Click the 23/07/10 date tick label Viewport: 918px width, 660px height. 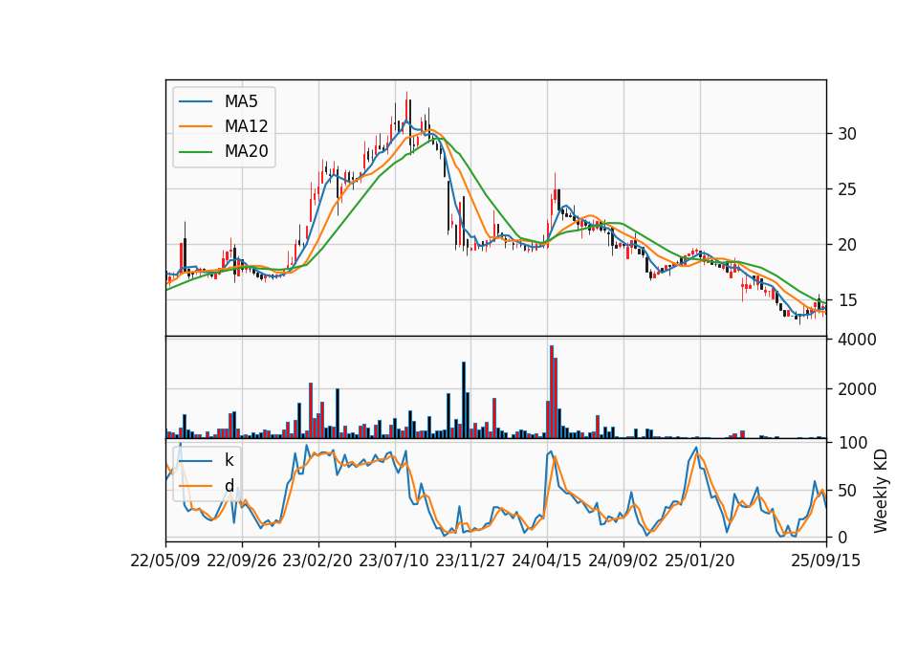[394, 561]
